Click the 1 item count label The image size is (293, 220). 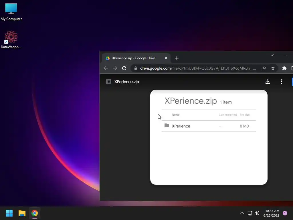[226, 102]
